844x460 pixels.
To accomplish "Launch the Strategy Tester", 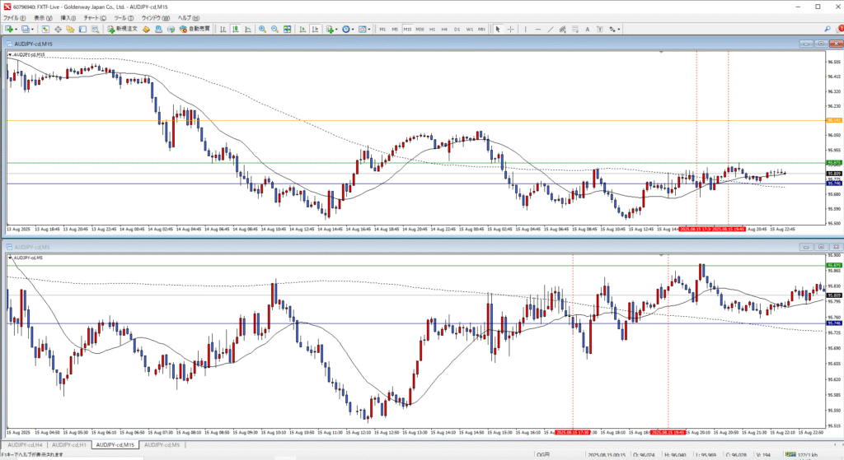I will point(96,29).
